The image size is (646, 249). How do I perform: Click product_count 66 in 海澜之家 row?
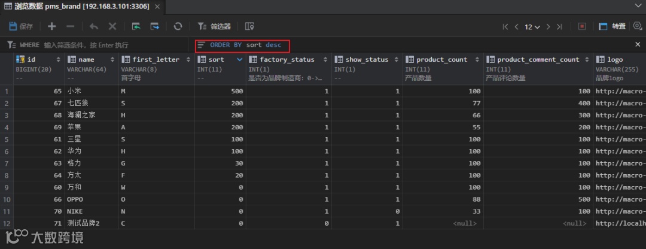point(443,116)
